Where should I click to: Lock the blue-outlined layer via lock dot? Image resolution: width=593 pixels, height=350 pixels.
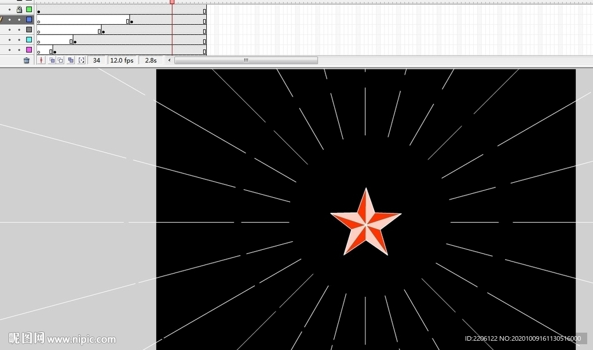(x=19, y=20)
